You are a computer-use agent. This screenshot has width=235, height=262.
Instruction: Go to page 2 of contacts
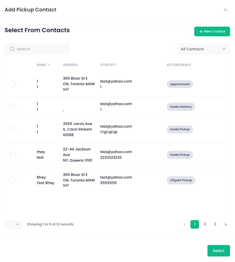[205, 224]
